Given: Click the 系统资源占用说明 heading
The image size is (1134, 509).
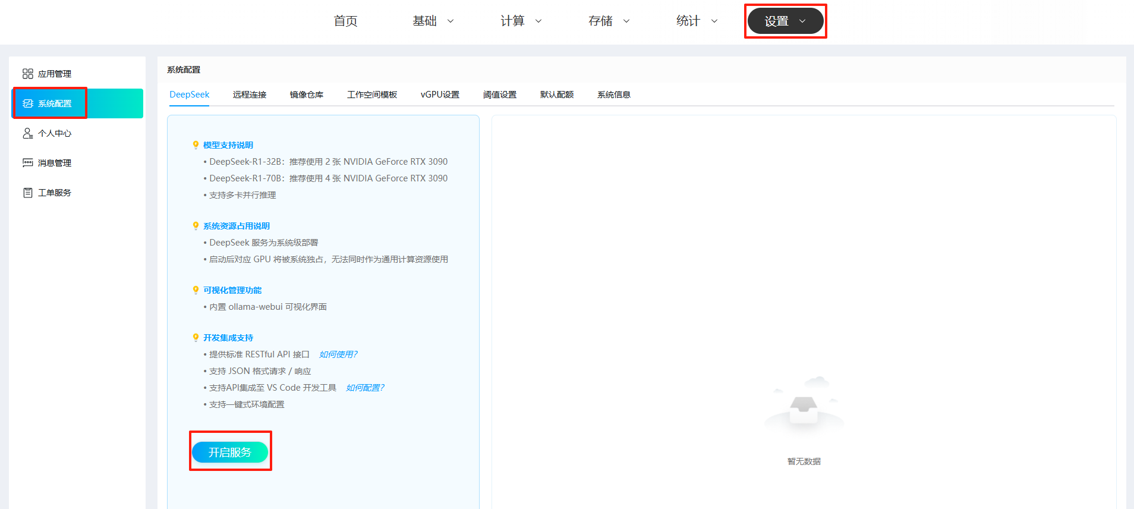Looking at the screenshot, I should 237,226.
